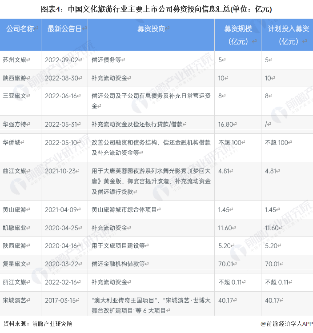Select the 凯撒旅业 company cell
Screen dimensions: 313x333
click(x=15, y=228)
